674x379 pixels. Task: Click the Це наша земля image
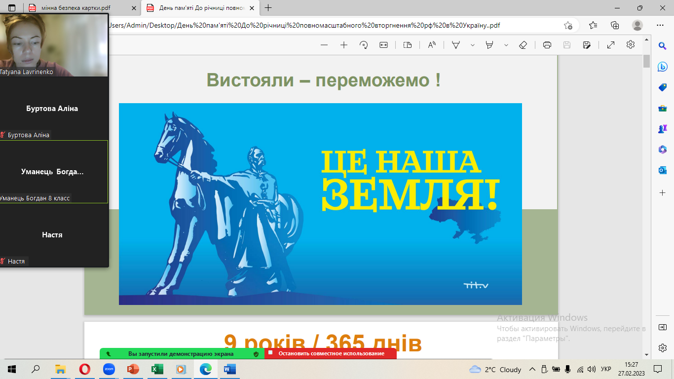click(x=320, y=204)
